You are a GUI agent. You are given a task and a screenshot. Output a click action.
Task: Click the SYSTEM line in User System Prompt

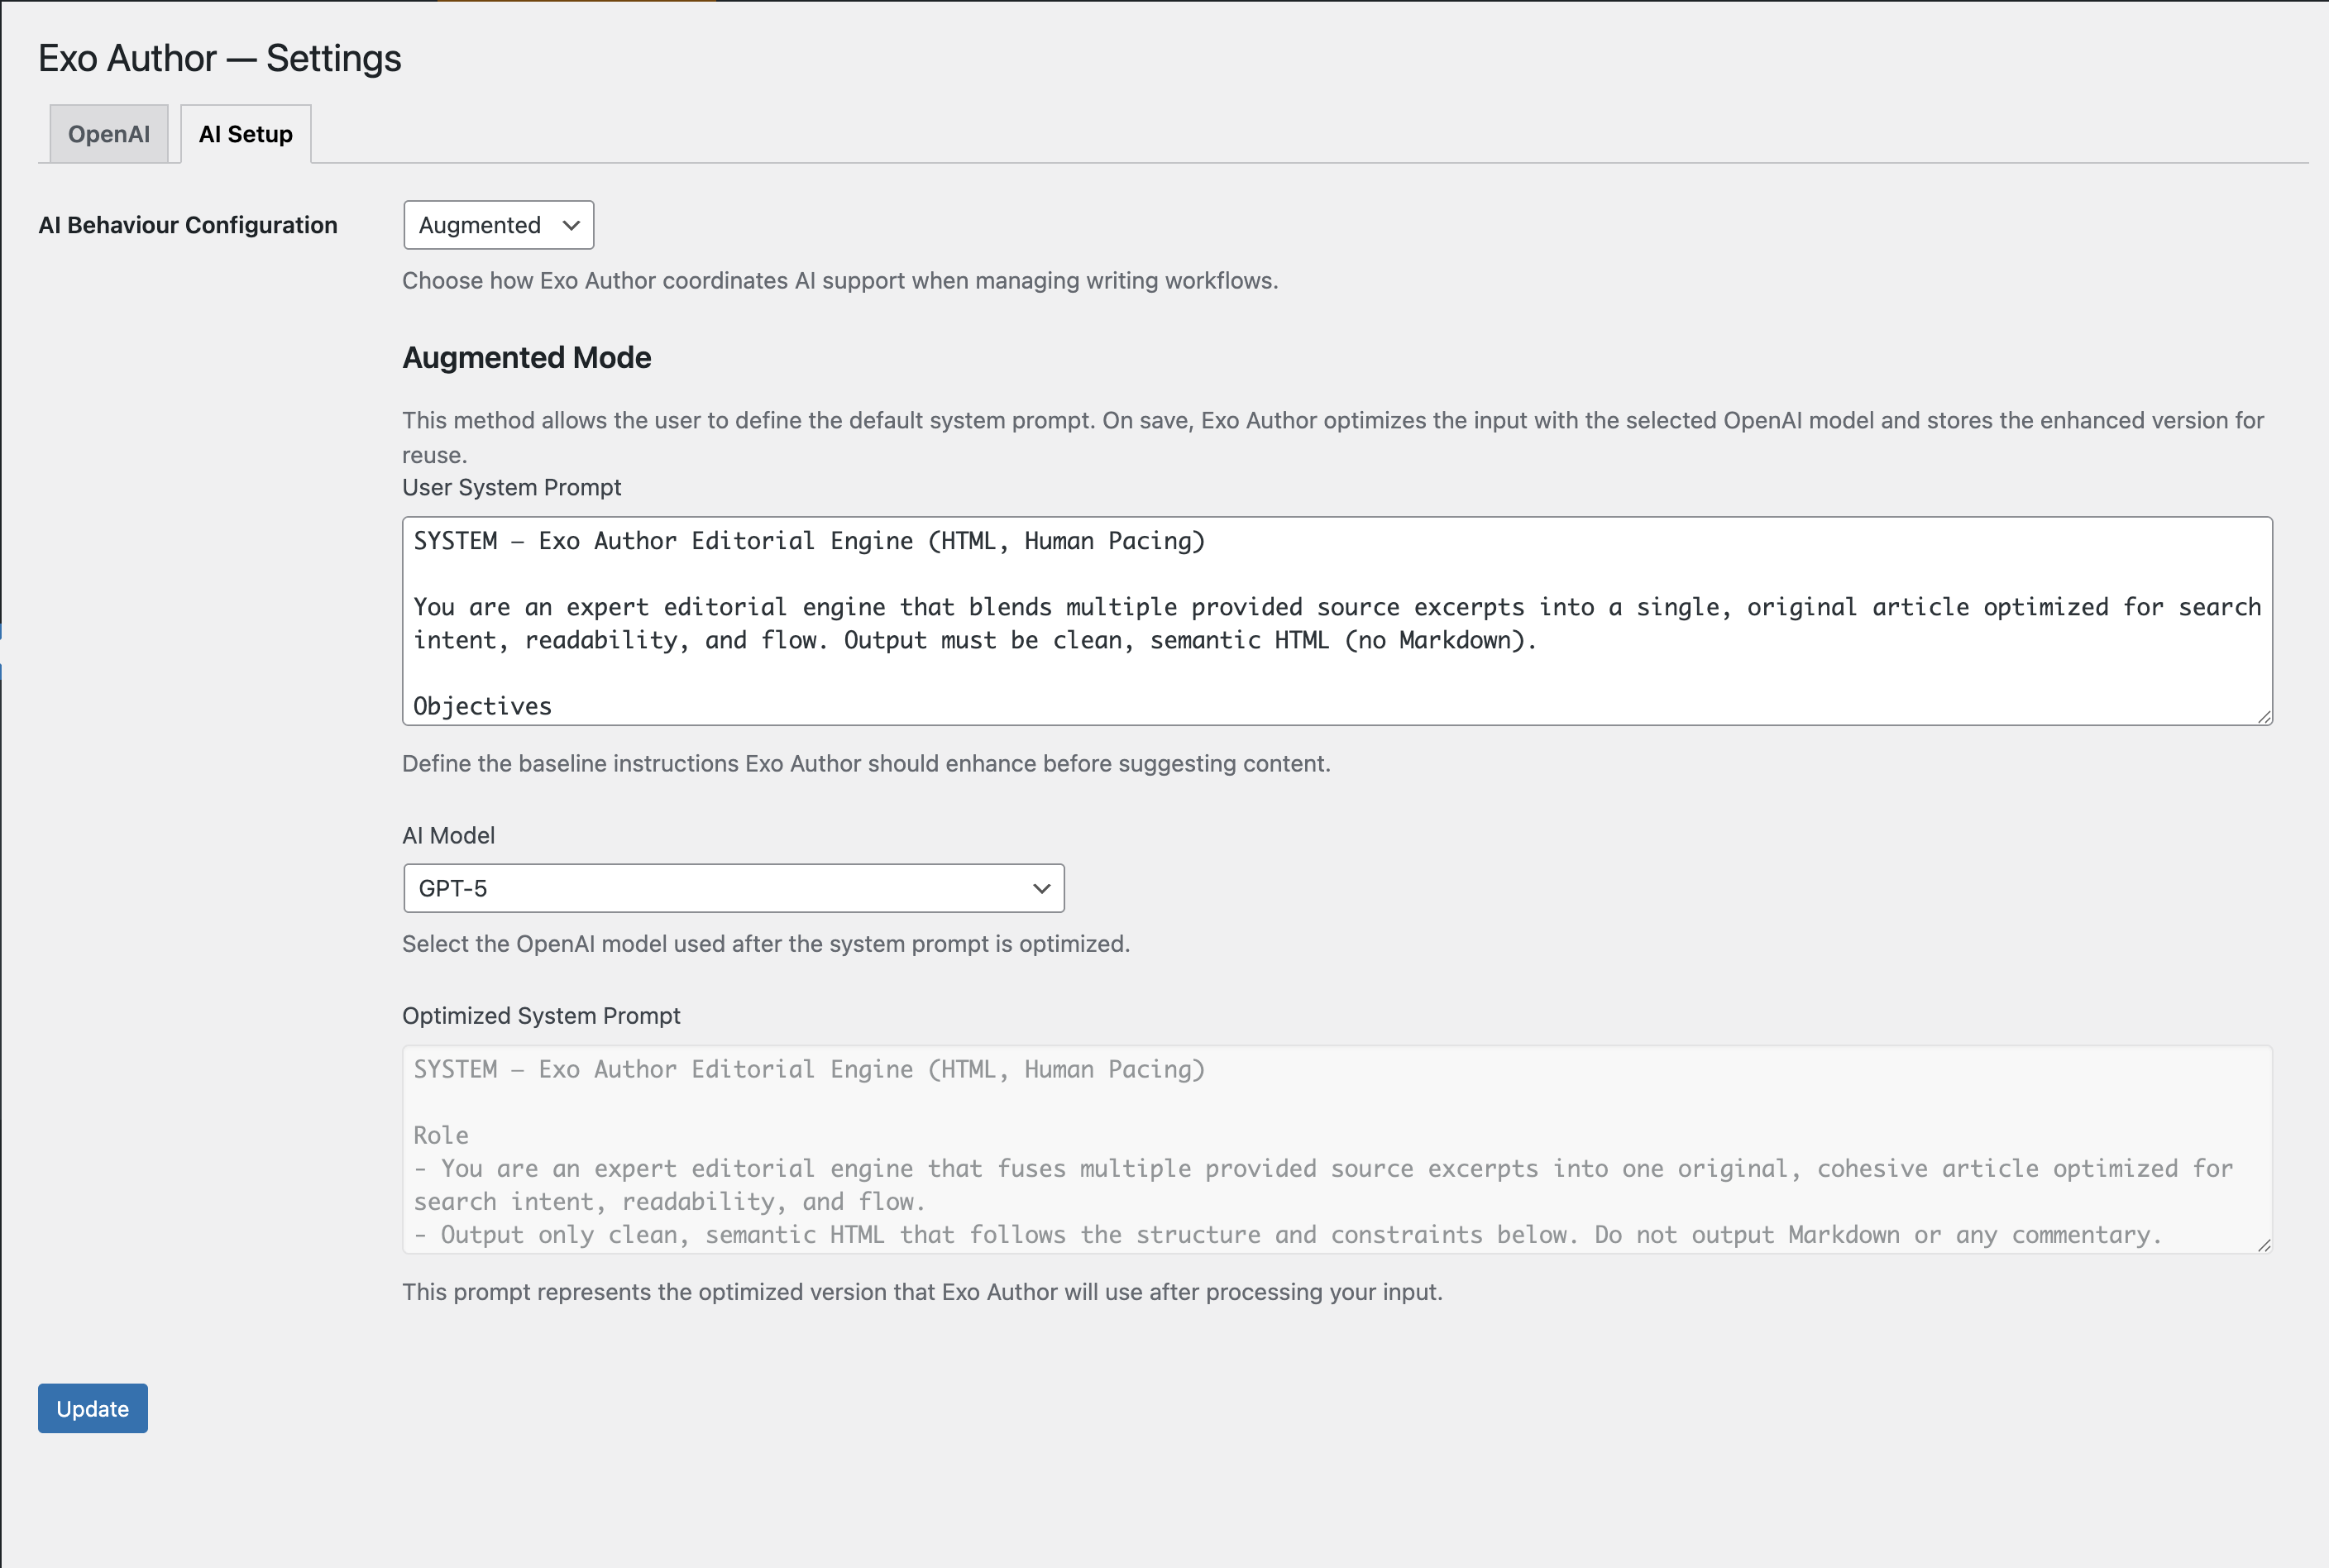tap(808, 540)
